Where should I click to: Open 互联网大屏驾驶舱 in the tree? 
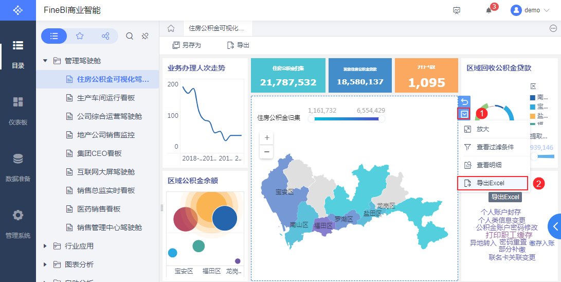click(98, 172)
